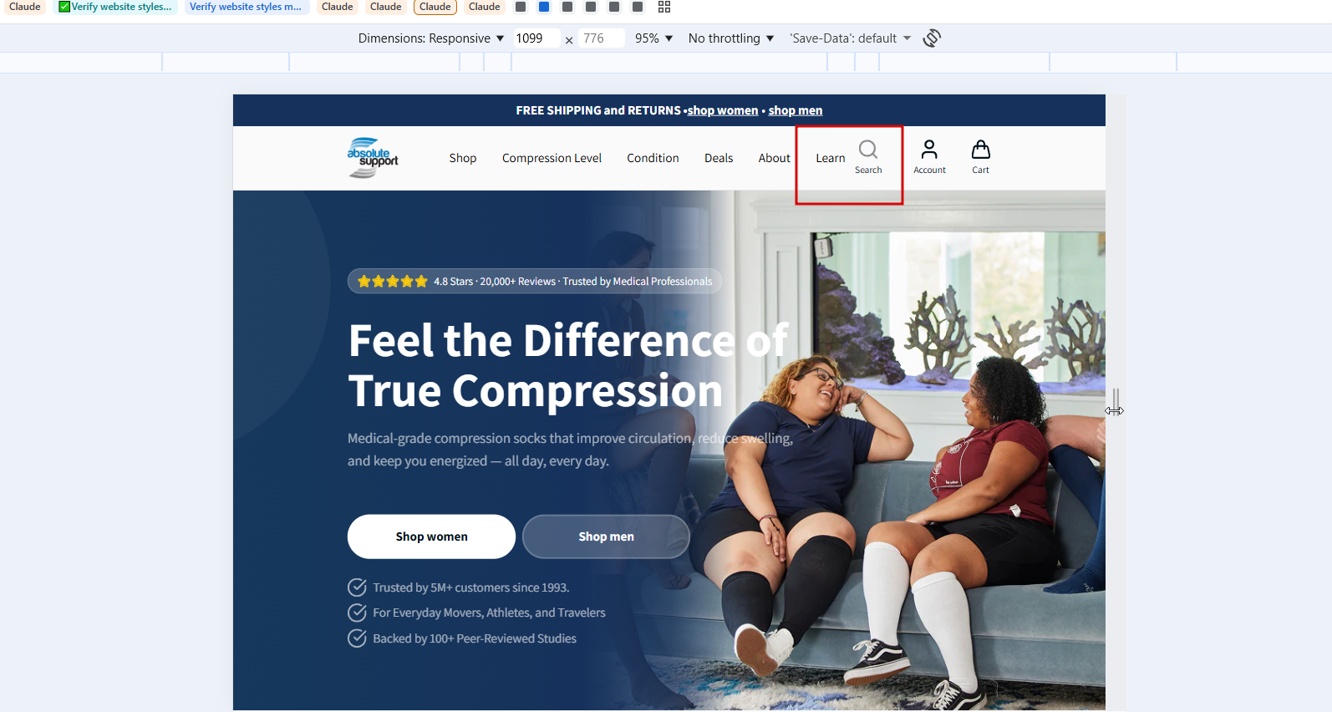This screenshot has height=712, width=1332.
Task: Click the viewport width input field showing 1099
Action: click(536, 38)
